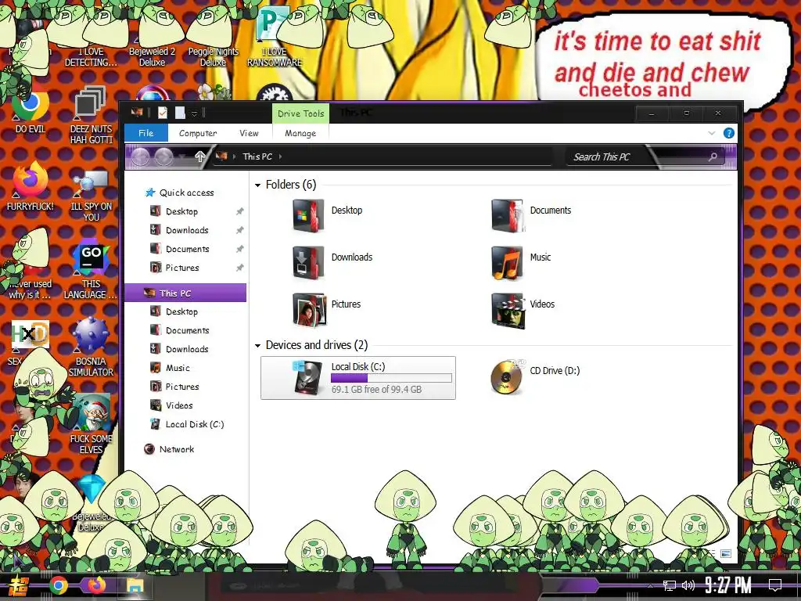
Task: Go up one level with up arrow
Action: point(199,157)
